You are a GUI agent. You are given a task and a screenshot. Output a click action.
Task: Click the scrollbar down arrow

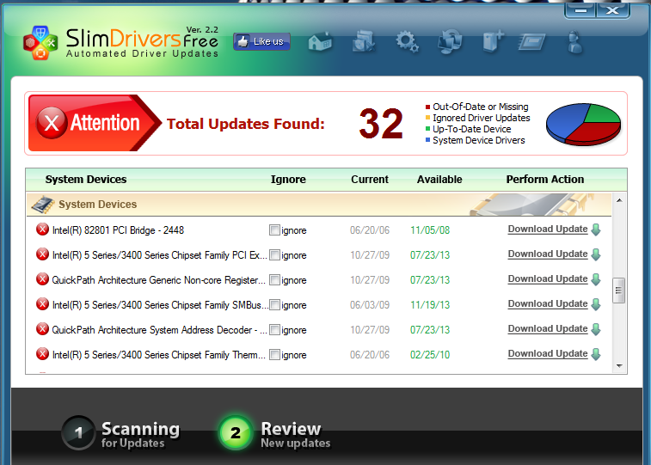click(x=619, y=365)
